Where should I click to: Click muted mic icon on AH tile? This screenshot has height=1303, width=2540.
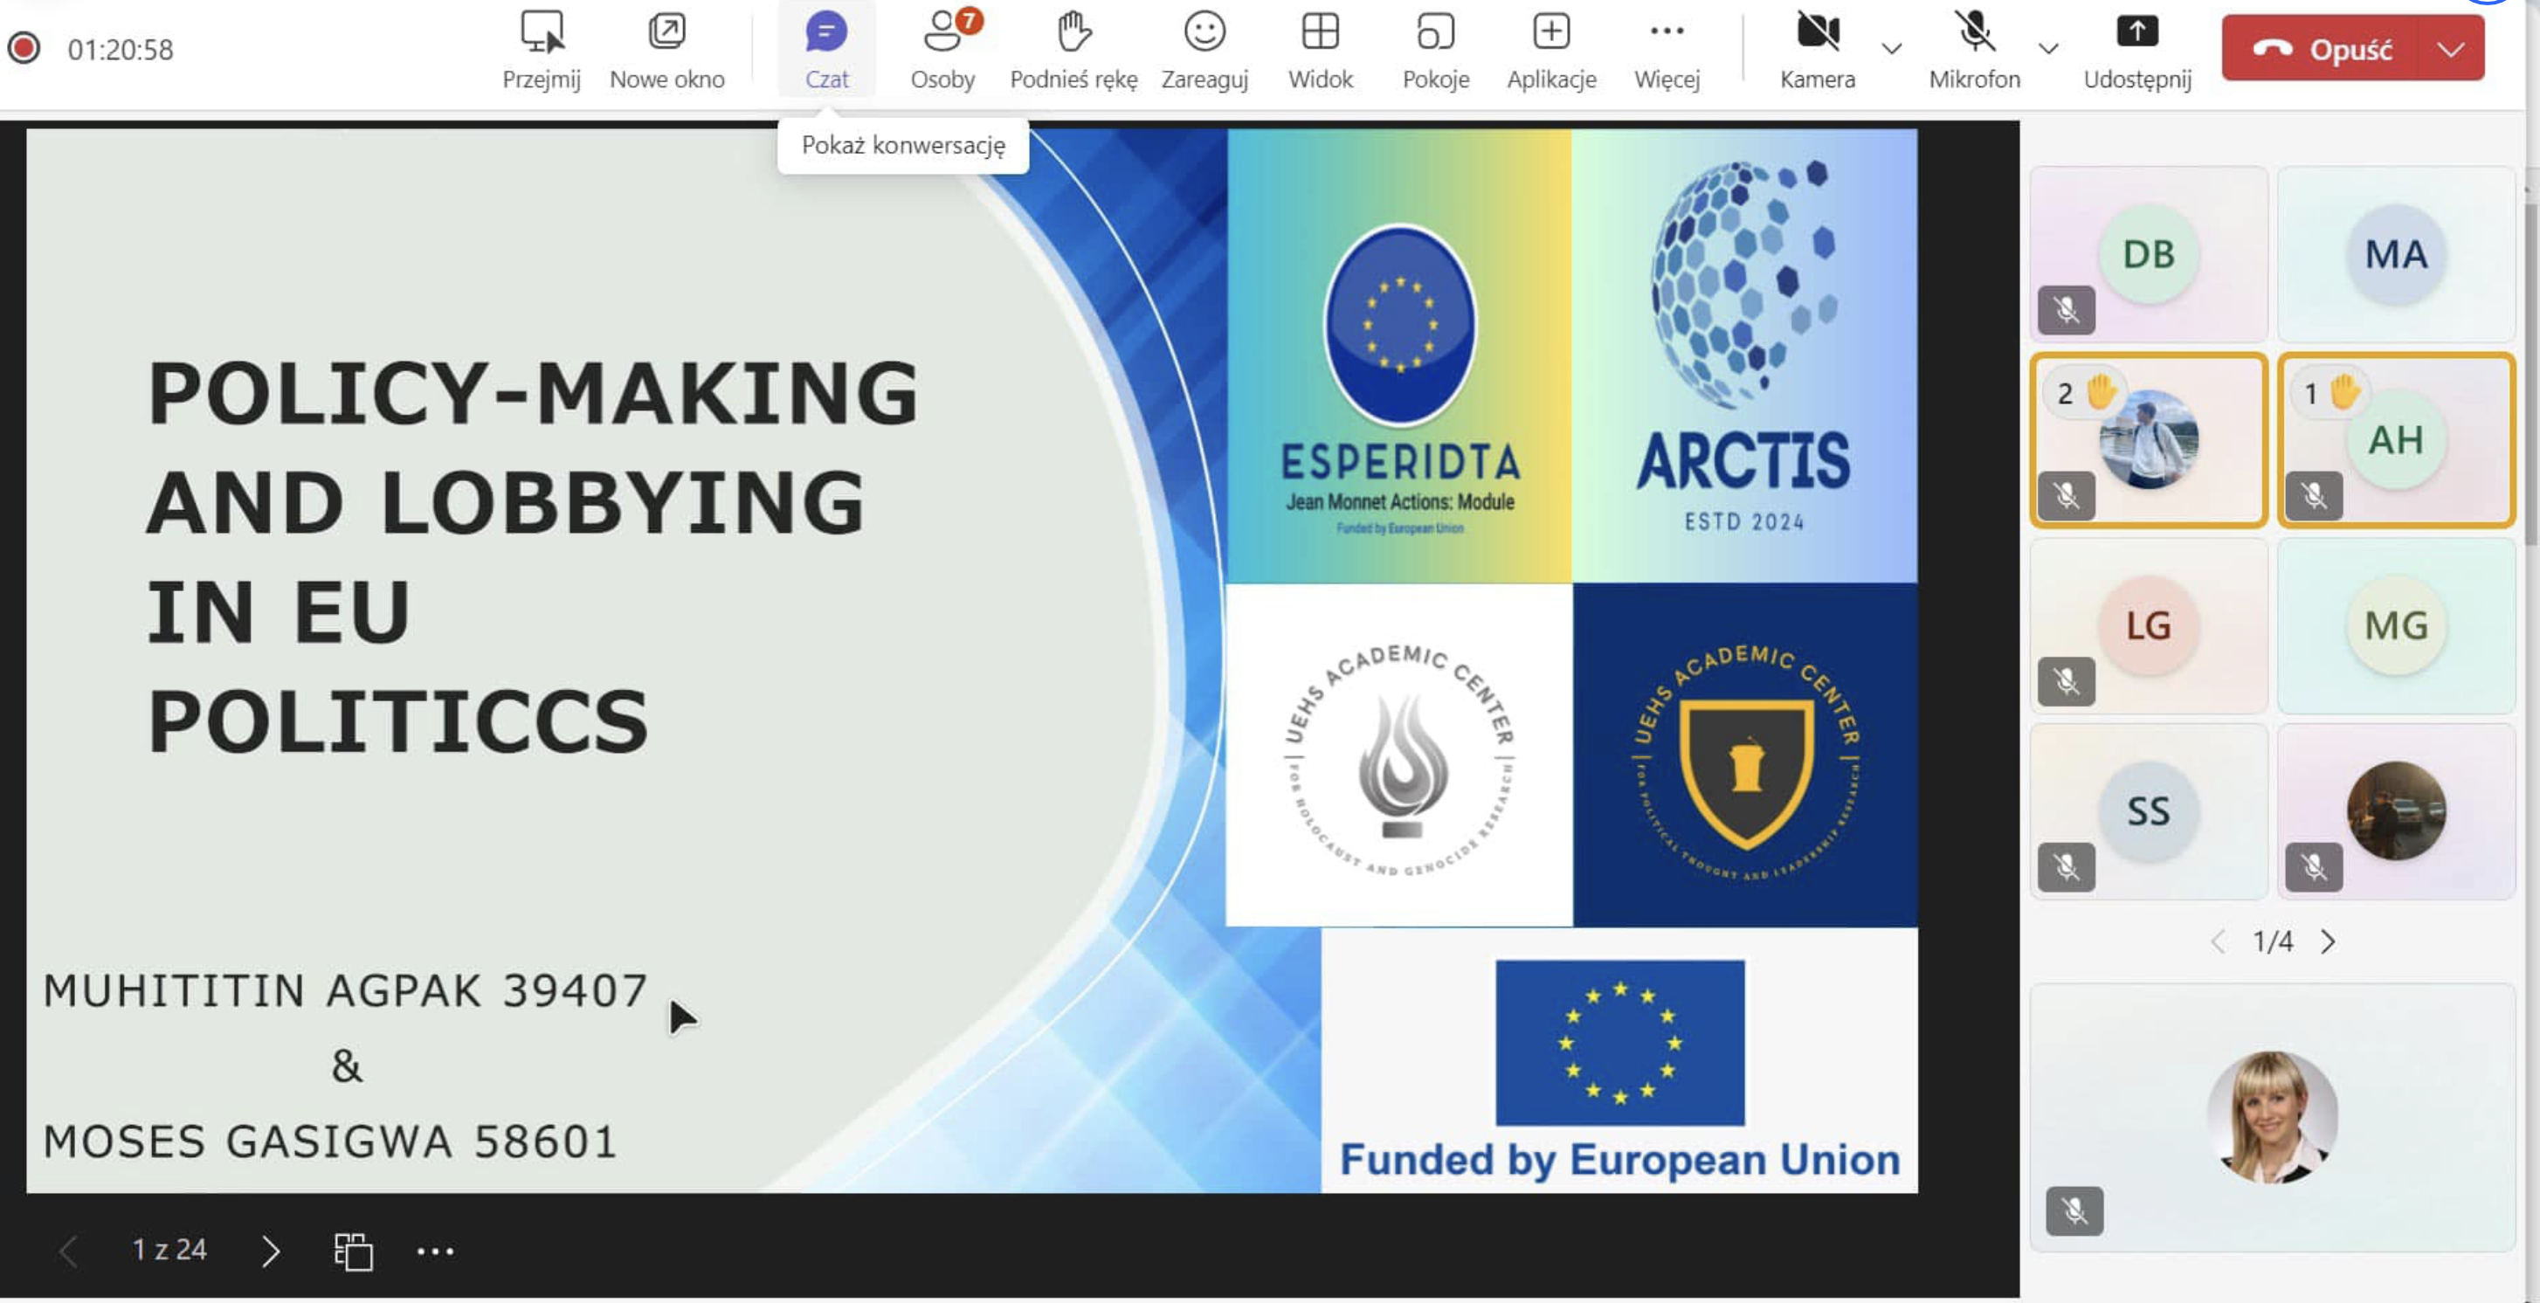click(x=2314, y=496)
